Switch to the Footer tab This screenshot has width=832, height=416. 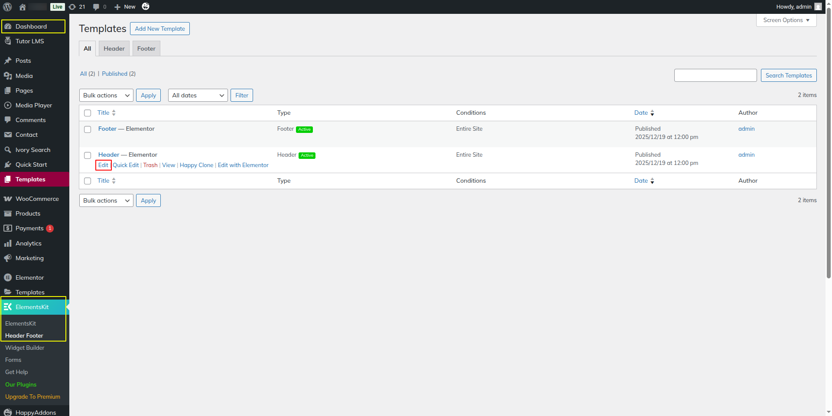coord(146,48)
